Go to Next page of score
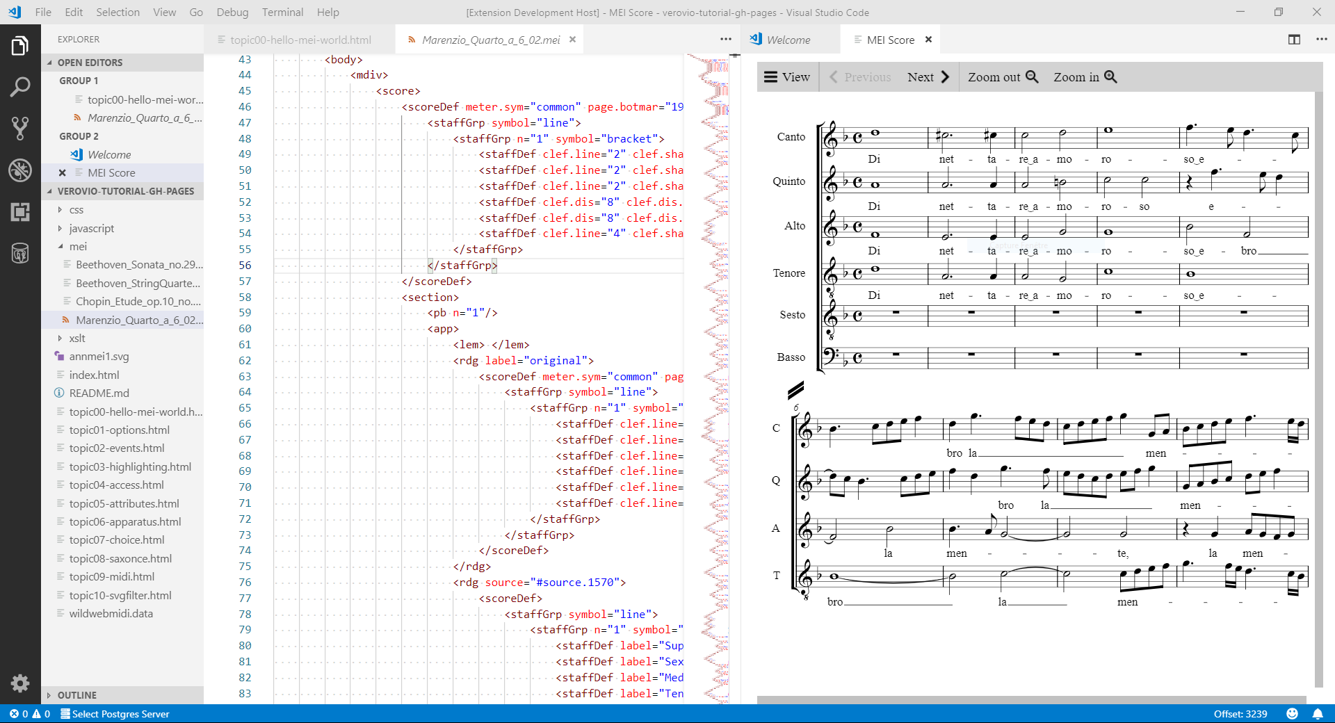This screenshot has width=1335, height=723. coord(928,77)
